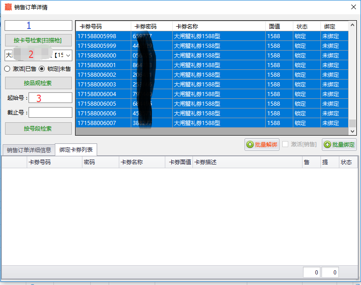Click 卡券描述 header in bottom list
Image resolution: width=361 pixels, height=285 pixels.
pos(248,162)
